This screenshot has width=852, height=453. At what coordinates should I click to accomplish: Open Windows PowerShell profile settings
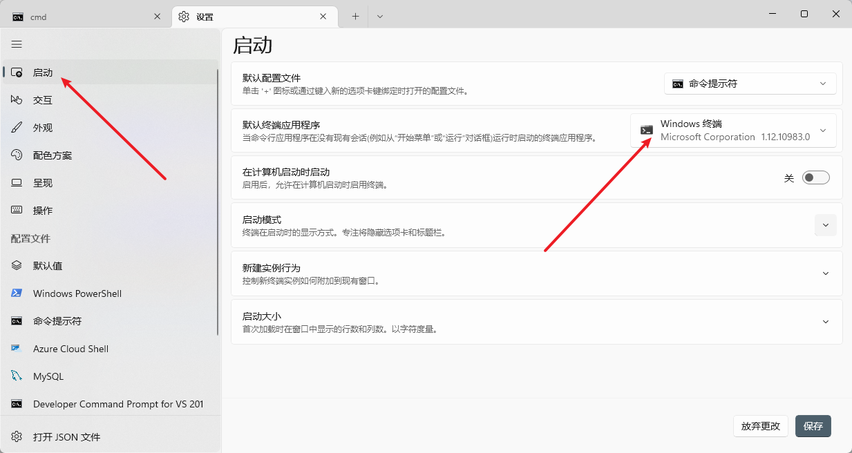(111, 293)
